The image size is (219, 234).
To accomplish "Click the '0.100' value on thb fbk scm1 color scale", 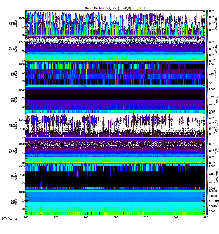I will click(x=212, y=97).
